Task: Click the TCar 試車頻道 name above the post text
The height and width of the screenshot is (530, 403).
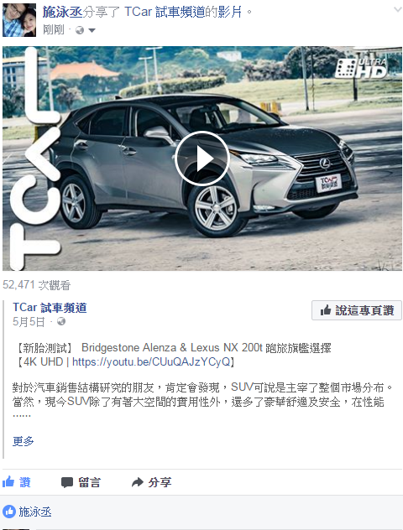Action: 50,308
